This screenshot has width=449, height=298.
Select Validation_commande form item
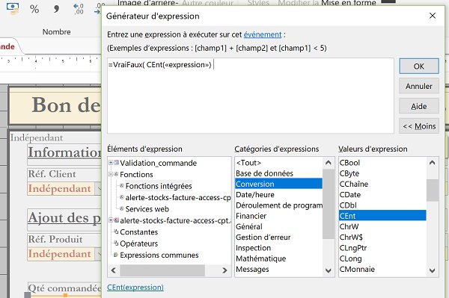[158, 163]
